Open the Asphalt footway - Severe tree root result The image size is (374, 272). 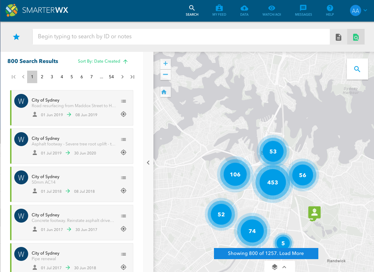(x=72, y=146)
